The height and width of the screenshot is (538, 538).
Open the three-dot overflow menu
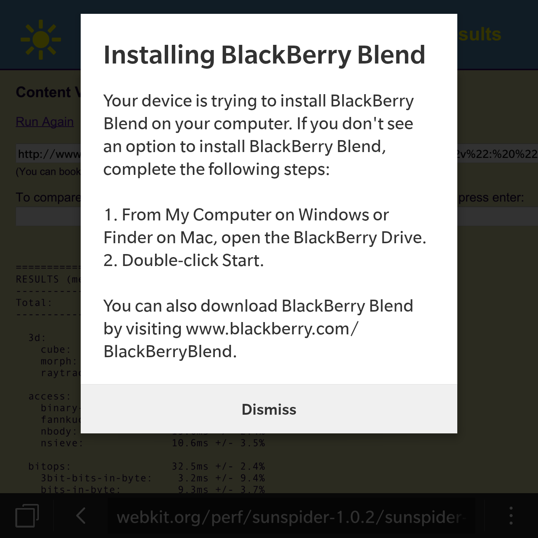(x=511, y=516)
